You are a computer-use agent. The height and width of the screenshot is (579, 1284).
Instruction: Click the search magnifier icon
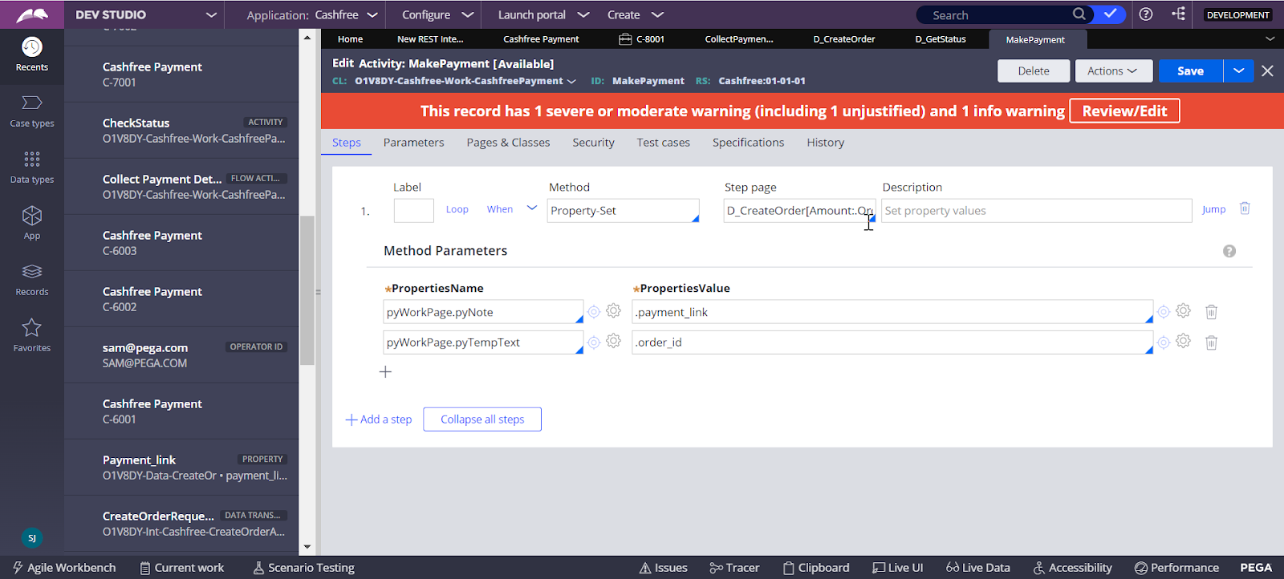click(1079, 14)
